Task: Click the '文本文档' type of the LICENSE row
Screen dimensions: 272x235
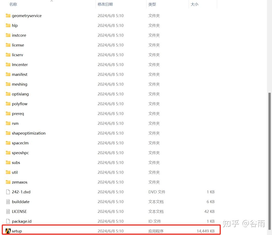Action: point(156,211)
